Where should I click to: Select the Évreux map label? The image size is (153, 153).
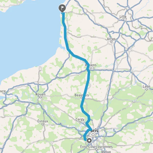[43, 121]
